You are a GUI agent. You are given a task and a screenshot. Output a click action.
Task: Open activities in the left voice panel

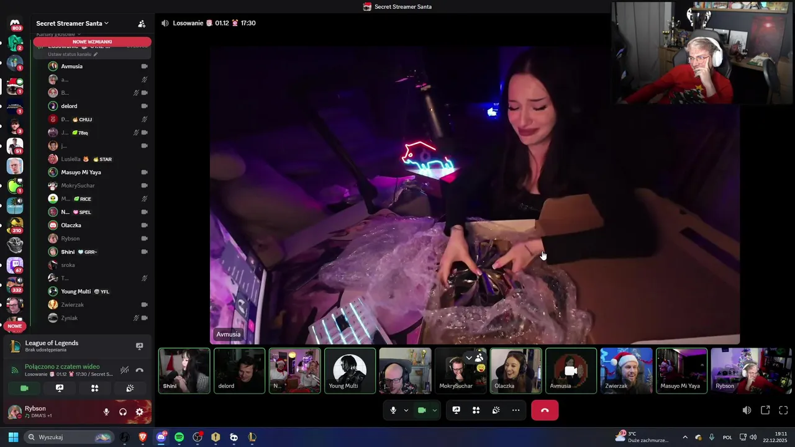pyautogui.click(x=94, y=388)
